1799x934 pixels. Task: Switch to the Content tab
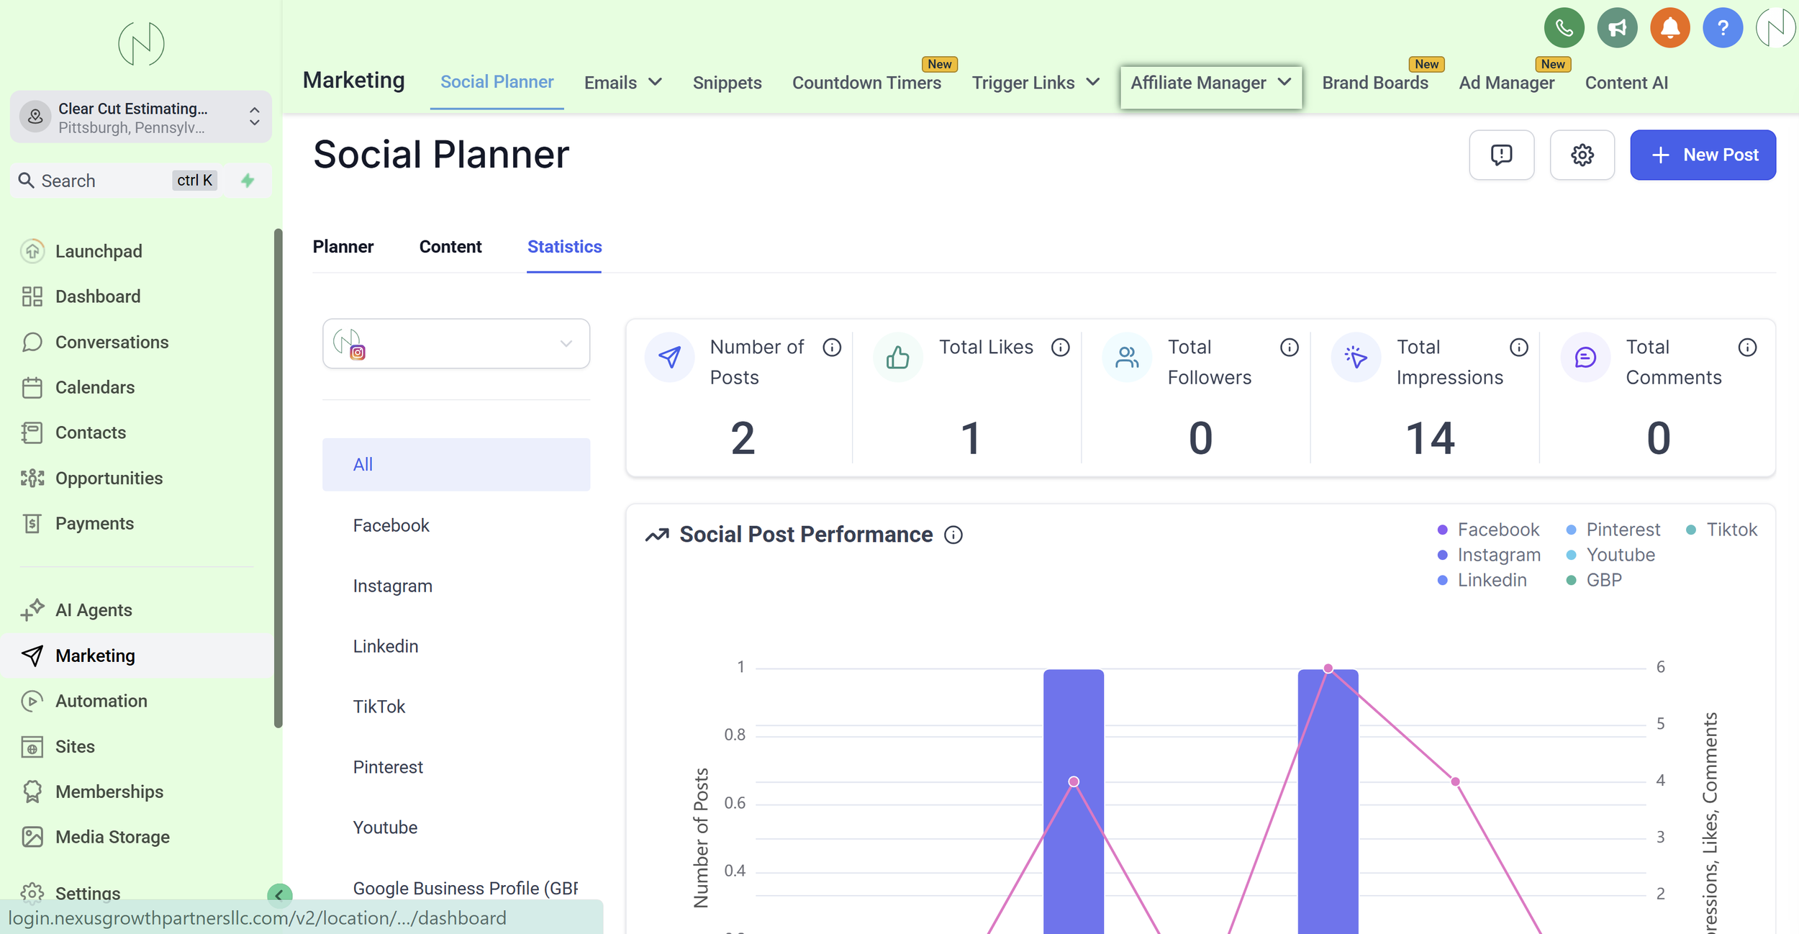point(450,247)
